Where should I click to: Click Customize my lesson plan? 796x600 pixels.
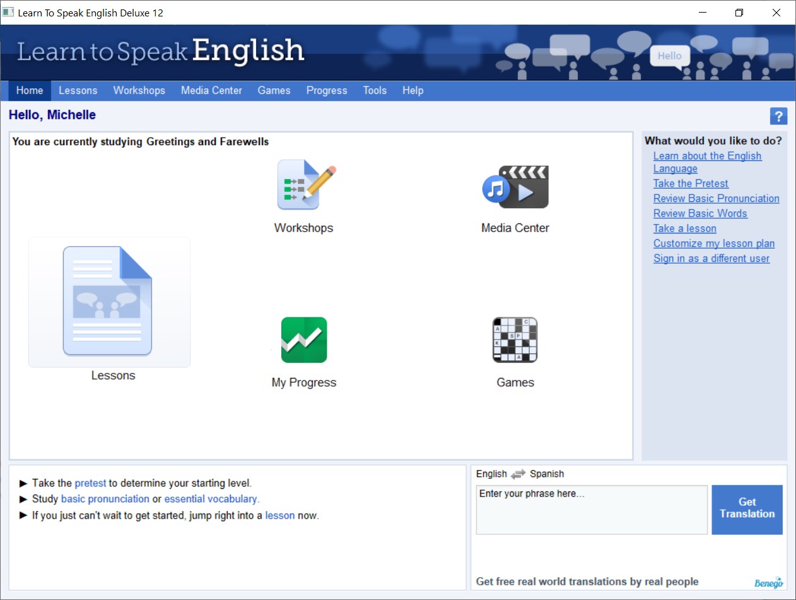pos(714,243)
